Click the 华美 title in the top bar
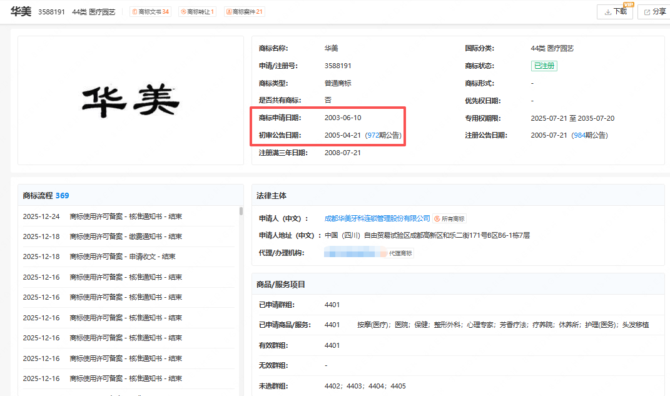 21,11
